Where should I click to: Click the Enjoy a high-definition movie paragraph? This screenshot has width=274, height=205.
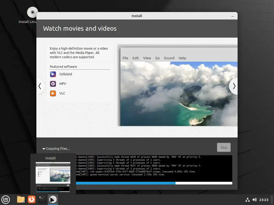coord(79,53)
